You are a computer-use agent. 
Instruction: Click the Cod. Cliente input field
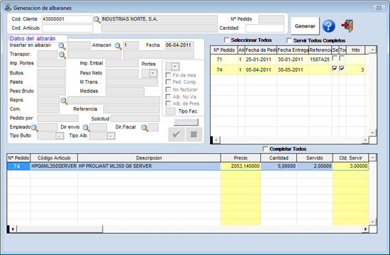coord(67,19)
